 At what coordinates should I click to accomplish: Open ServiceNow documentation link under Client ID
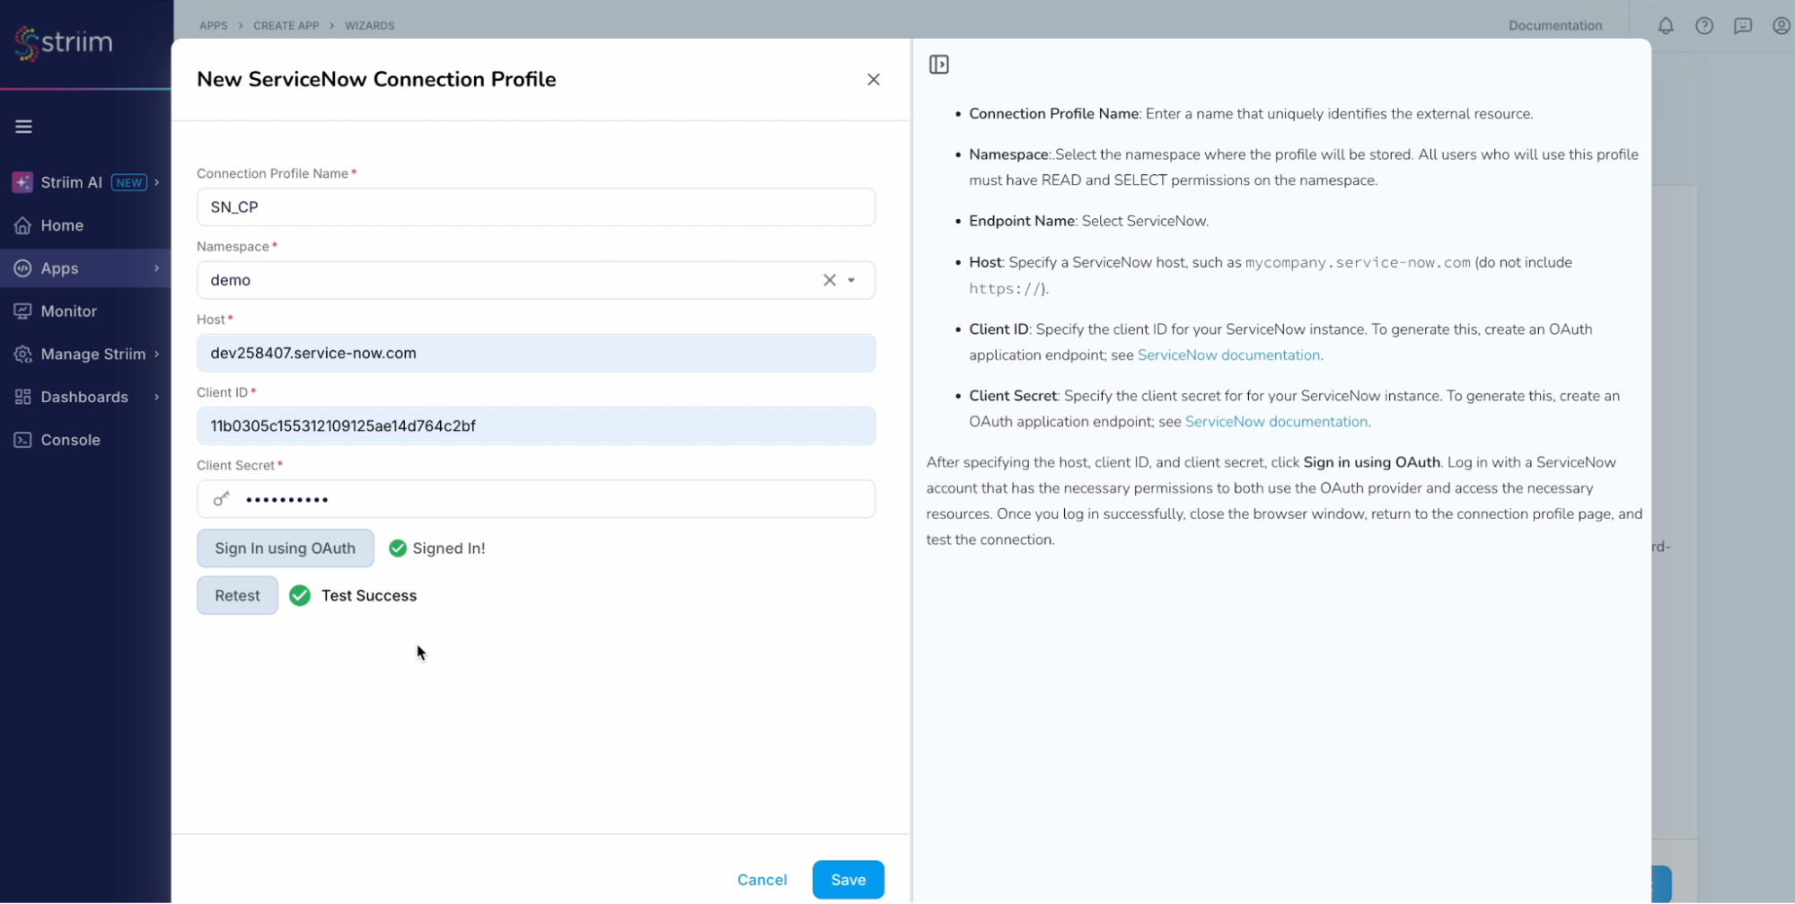[1228, 355]
